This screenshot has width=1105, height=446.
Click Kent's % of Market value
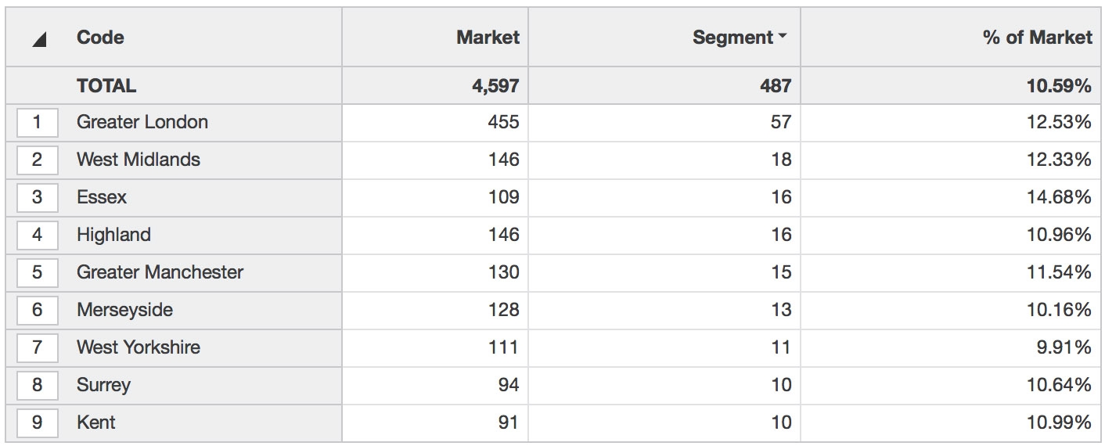point(1059,423)
